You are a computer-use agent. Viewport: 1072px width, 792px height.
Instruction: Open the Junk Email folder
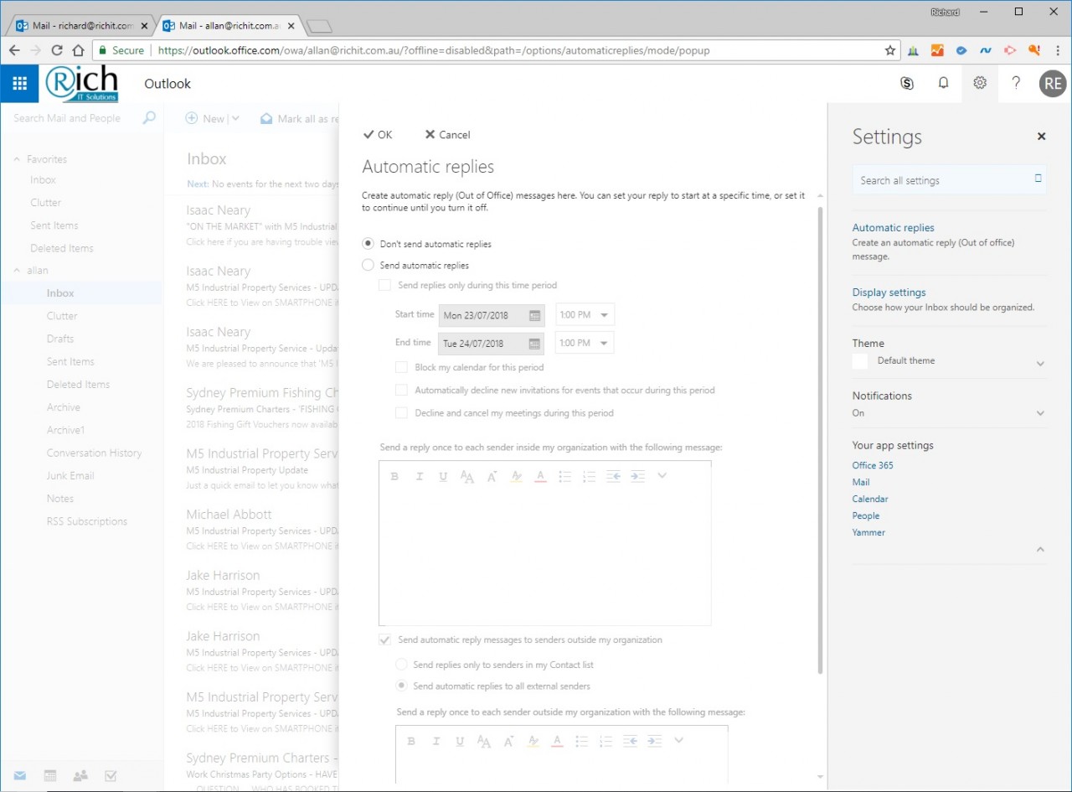tap(70, 475)
